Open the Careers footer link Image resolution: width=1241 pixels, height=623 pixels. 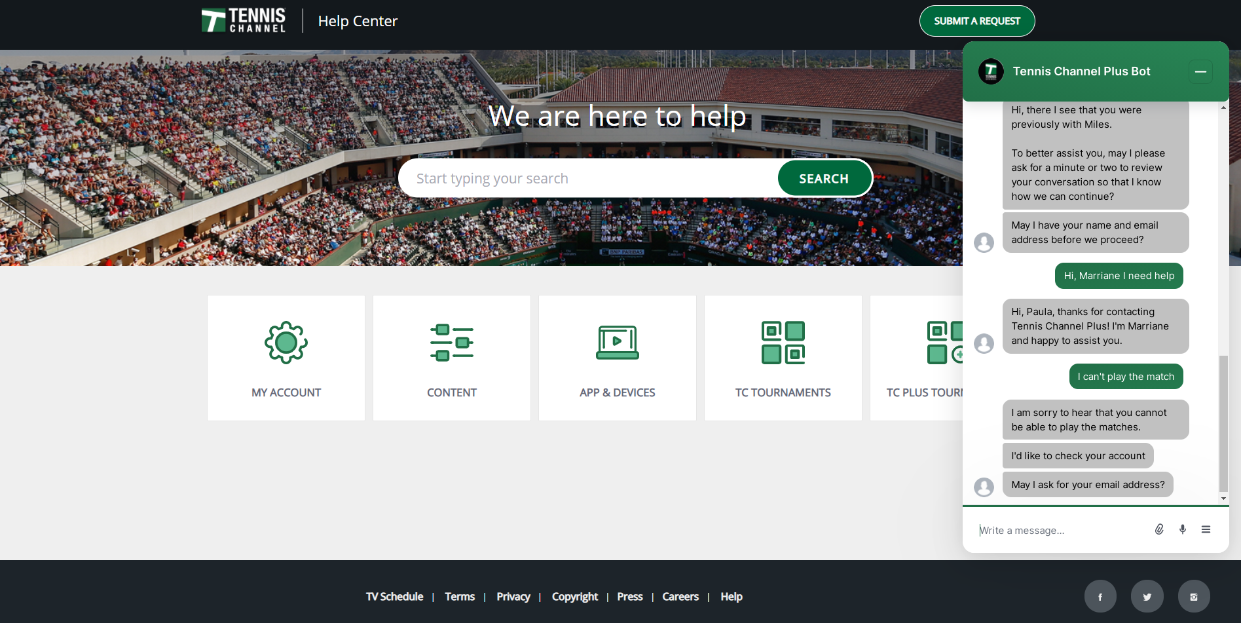click(680, 597)
